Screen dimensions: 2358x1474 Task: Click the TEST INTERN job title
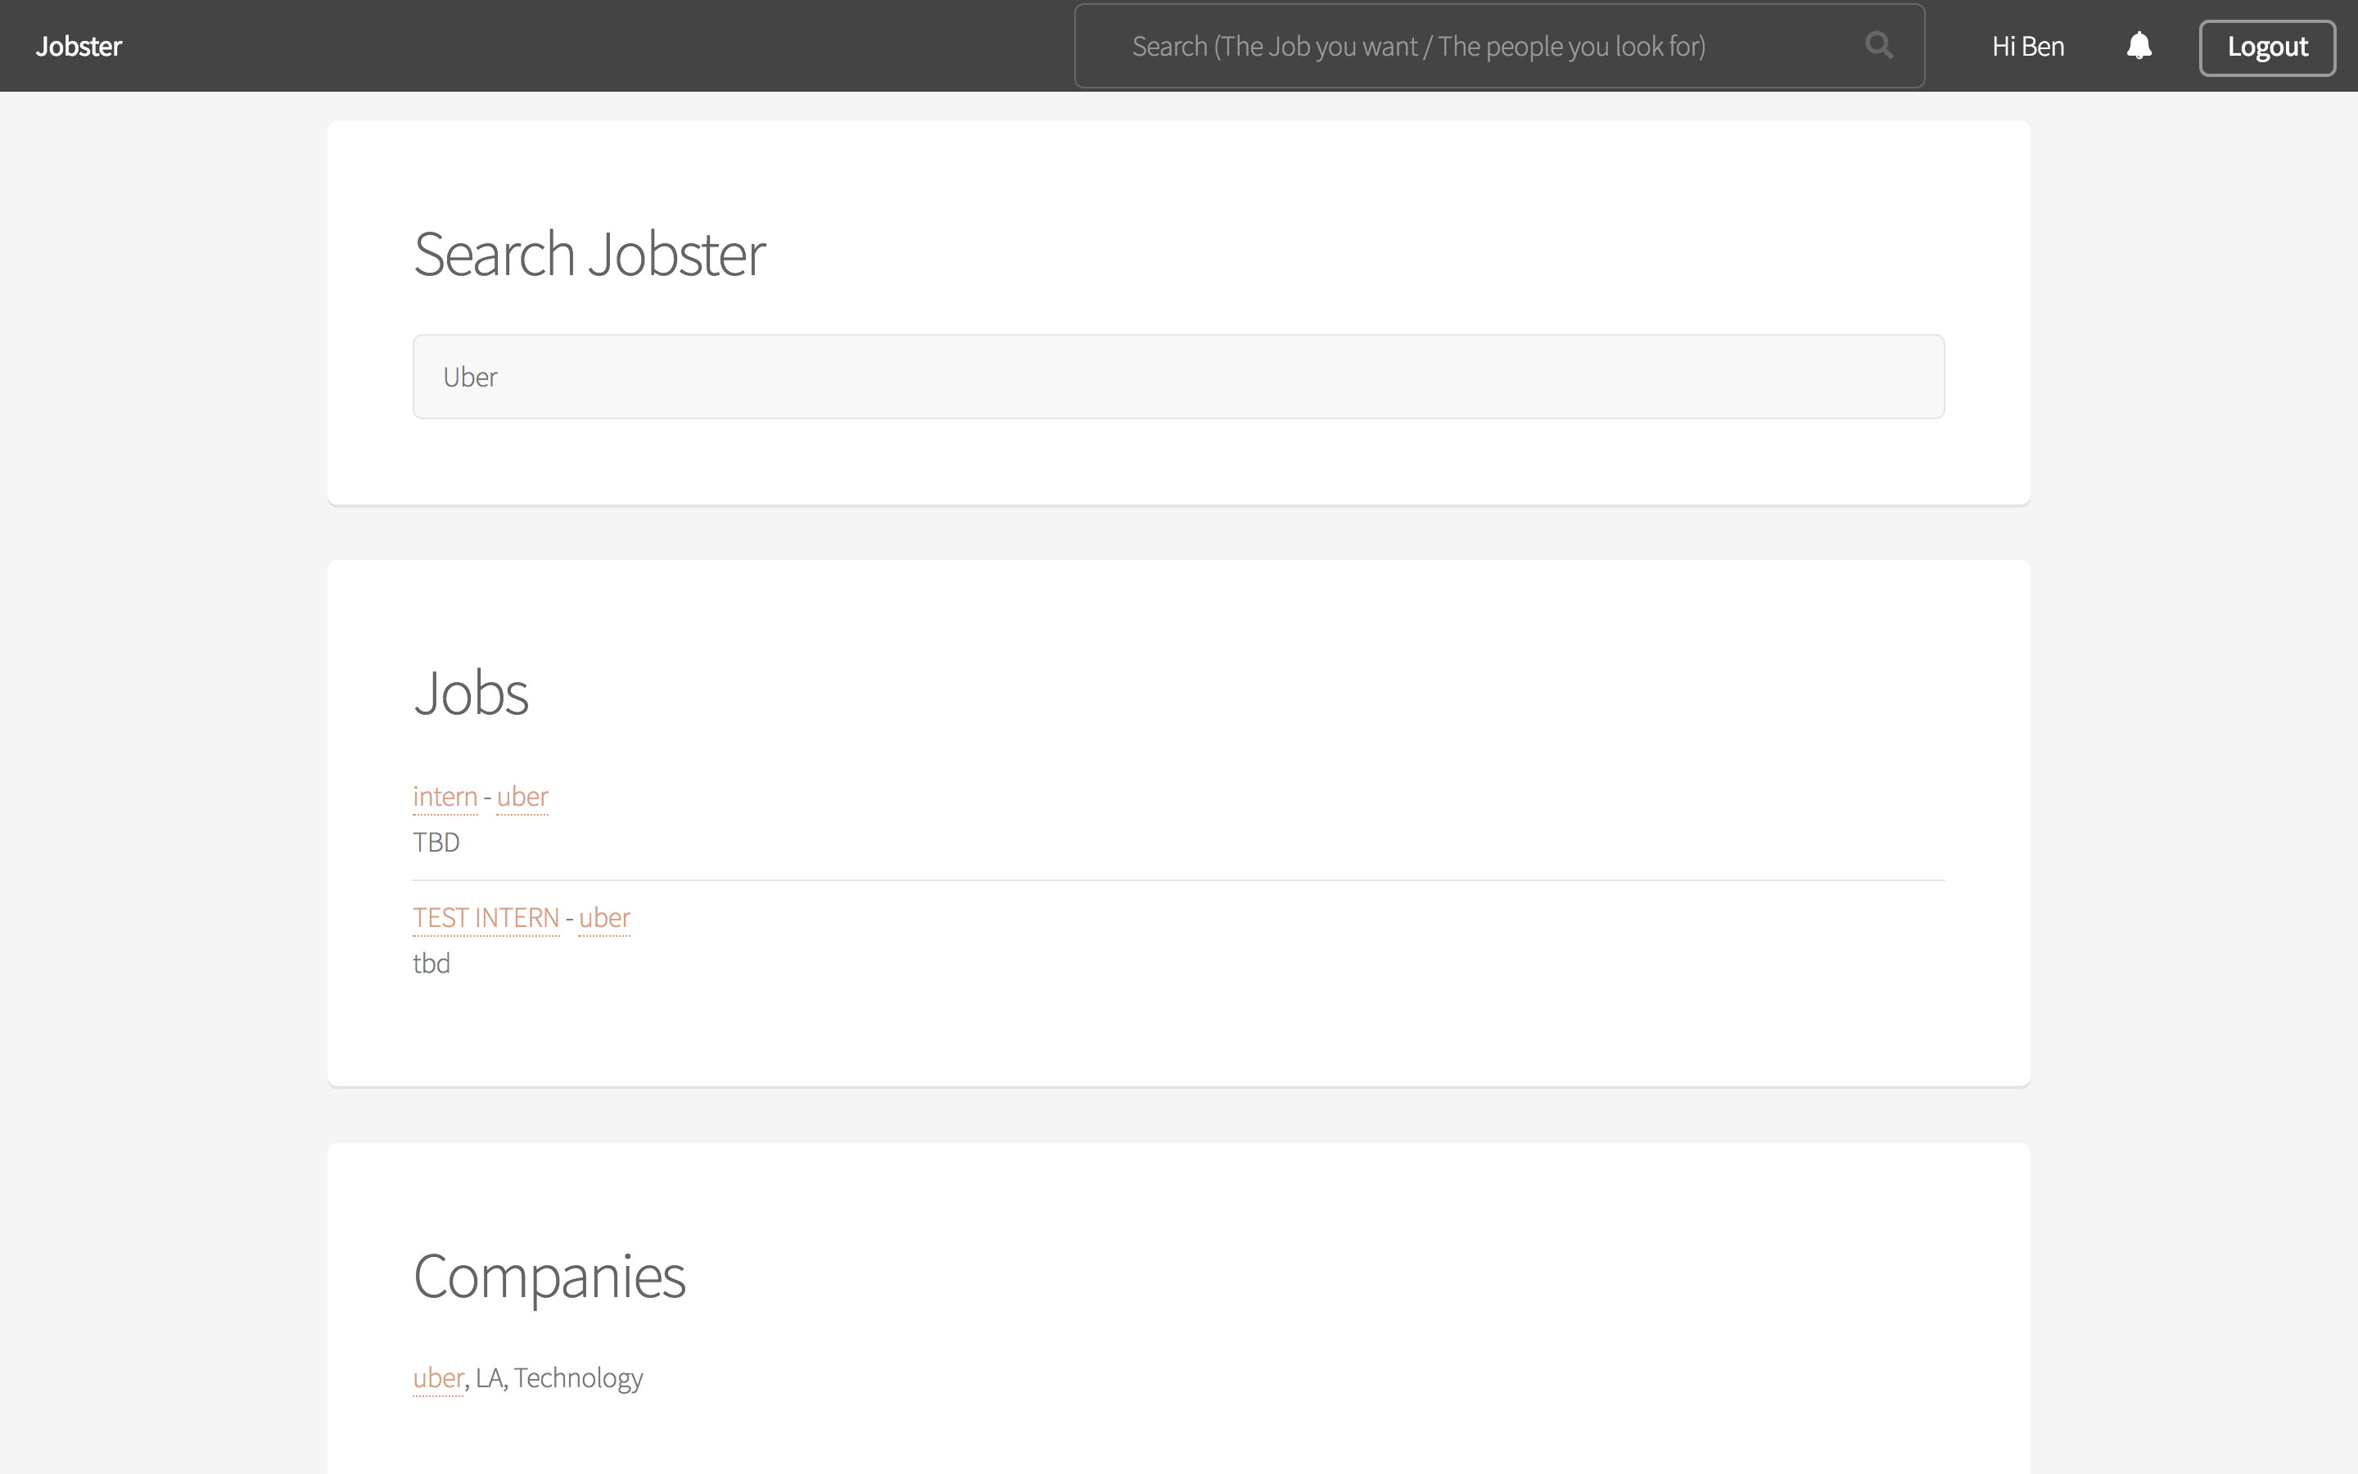point(486,917)
